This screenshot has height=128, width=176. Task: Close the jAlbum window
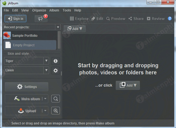(168, 2)
